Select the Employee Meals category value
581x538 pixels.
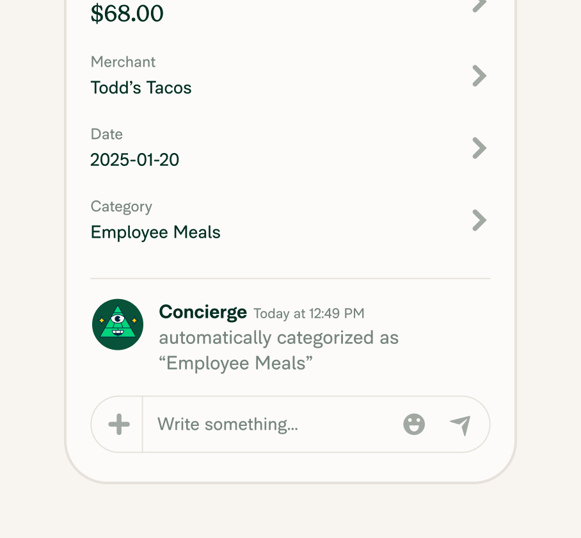(x=155, y=232)
